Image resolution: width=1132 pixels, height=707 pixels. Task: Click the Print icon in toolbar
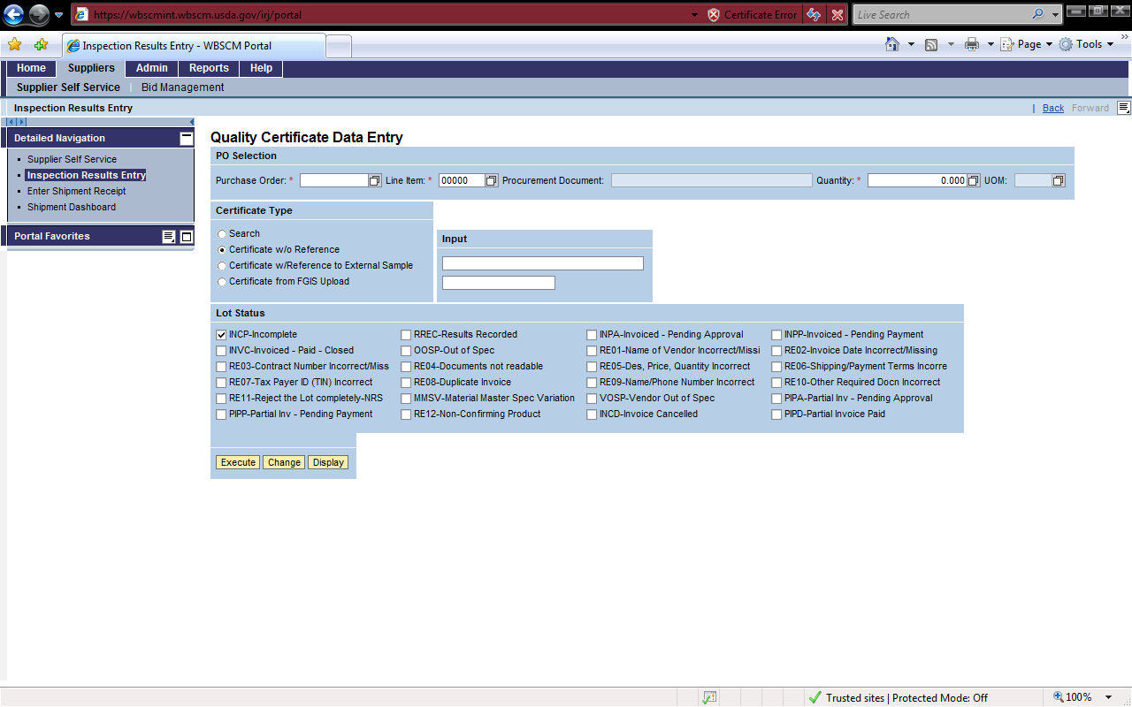click(x=972, y=44)
